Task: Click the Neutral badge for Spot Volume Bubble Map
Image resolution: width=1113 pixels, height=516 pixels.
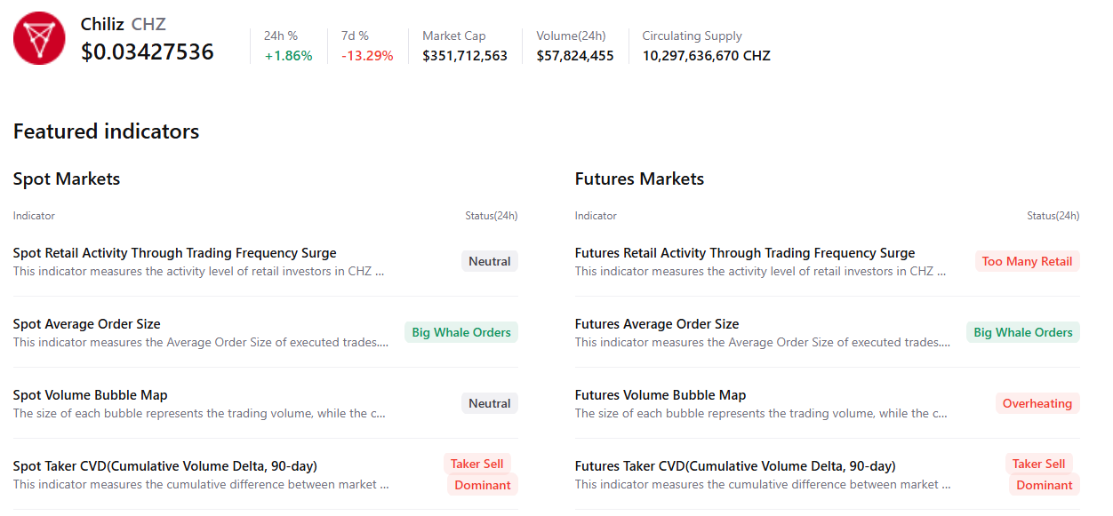Action: (x=489, y=403)
